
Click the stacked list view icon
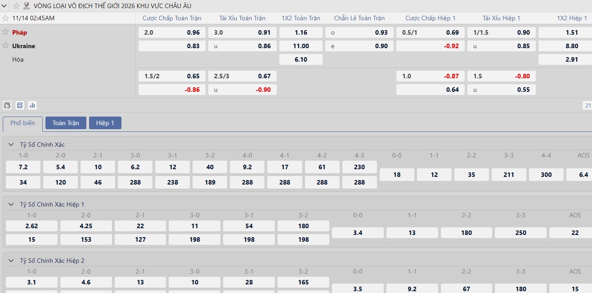point(20,105)
